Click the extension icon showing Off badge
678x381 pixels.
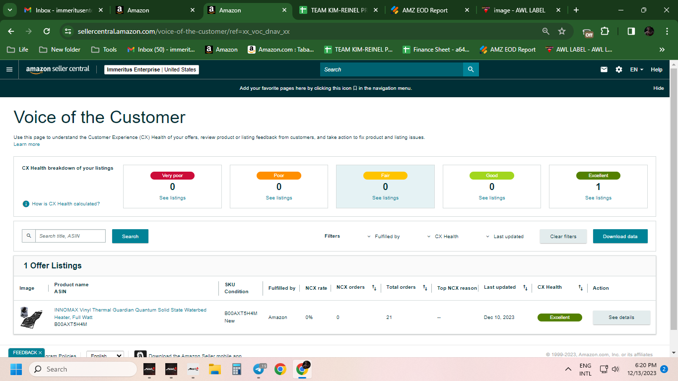588,32
